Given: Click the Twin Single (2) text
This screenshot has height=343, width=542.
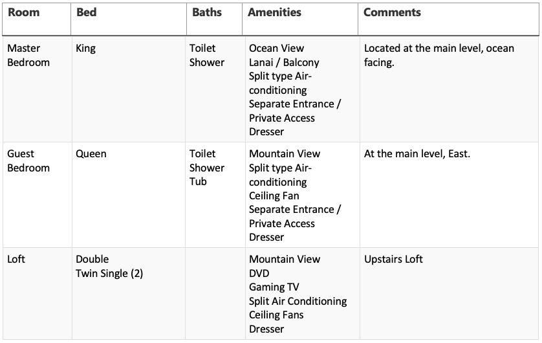Looking at the screenshot, I should pyautogui.click(x=109, y=274).
